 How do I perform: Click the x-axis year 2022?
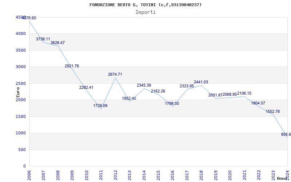pos(259,175)
